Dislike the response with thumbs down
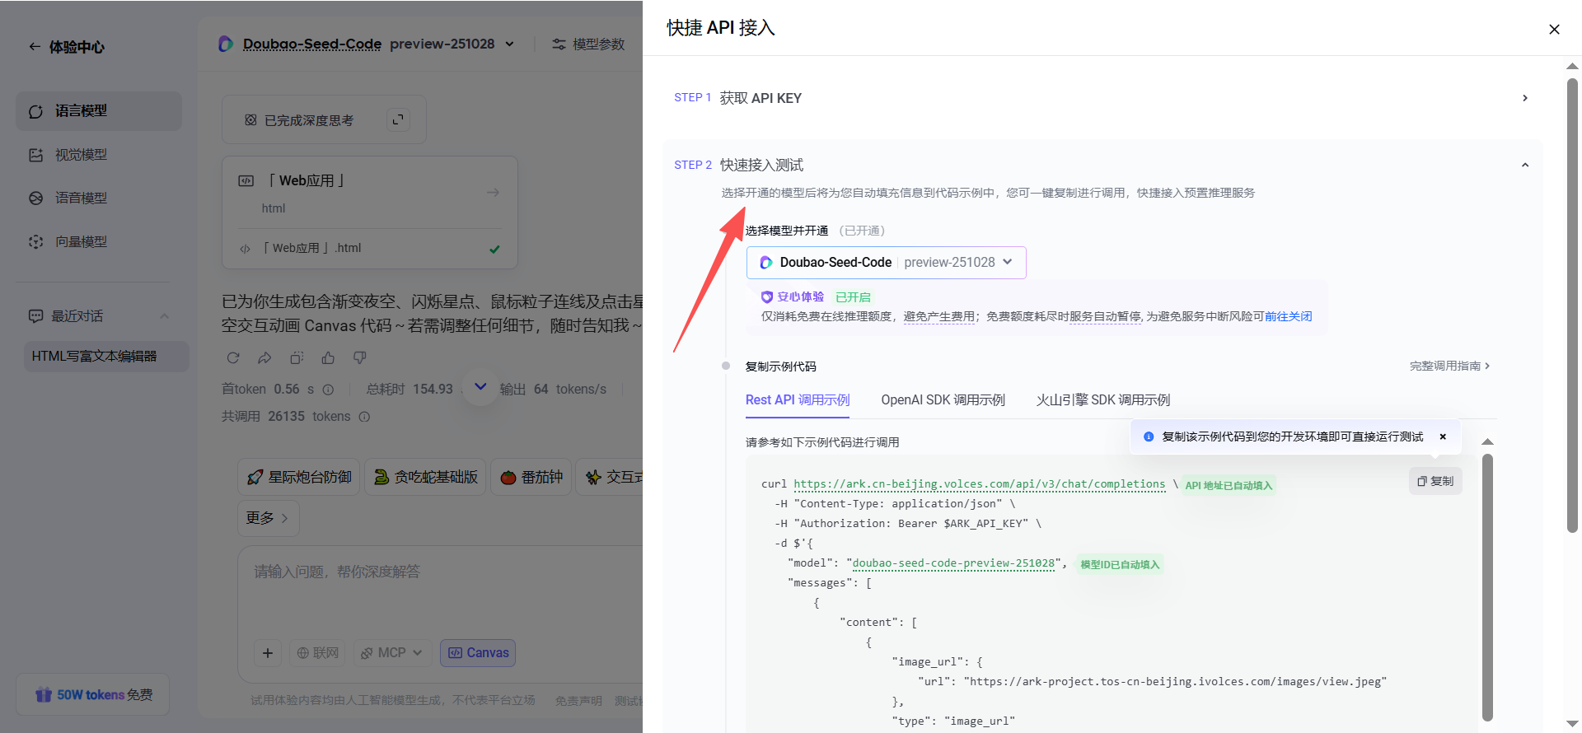The height and width of the screenshot is (733, 1582). pos(360,358)
